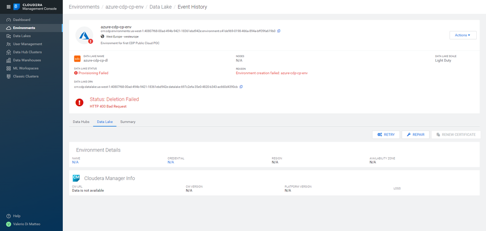Click the Data Lakes sidebar icon
Screen dimensions: 486x231
(9, 36)
